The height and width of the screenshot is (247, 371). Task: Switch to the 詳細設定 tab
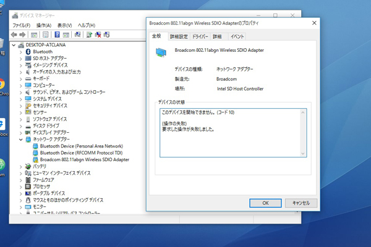point(179,36)
